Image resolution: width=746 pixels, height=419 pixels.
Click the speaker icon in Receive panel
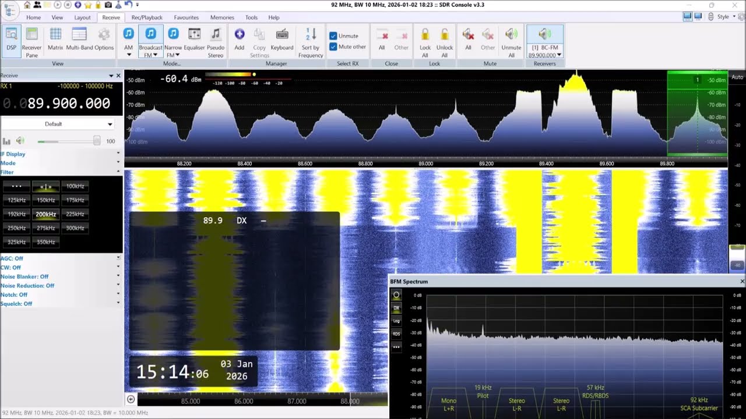point(20,141)
